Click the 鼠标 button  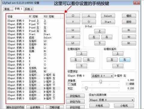pos(129,22)
